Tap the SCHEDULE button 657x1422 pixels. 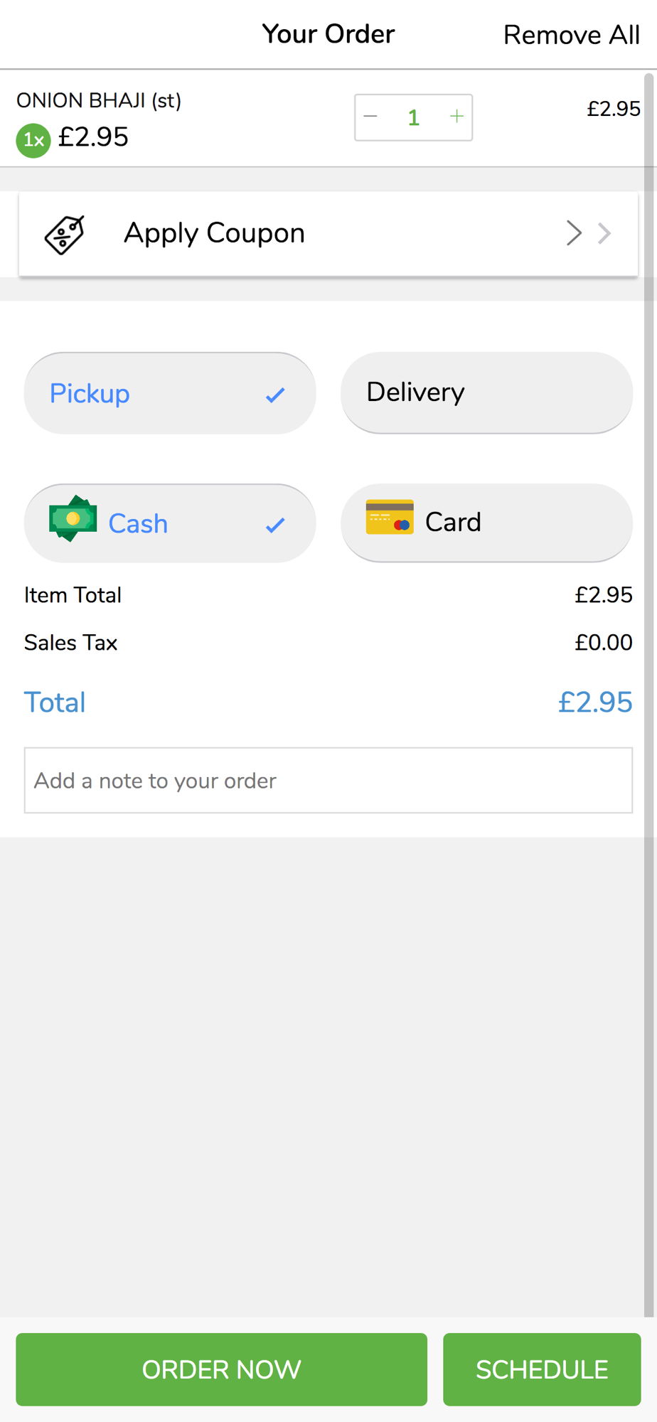[x=542, y=1369]
